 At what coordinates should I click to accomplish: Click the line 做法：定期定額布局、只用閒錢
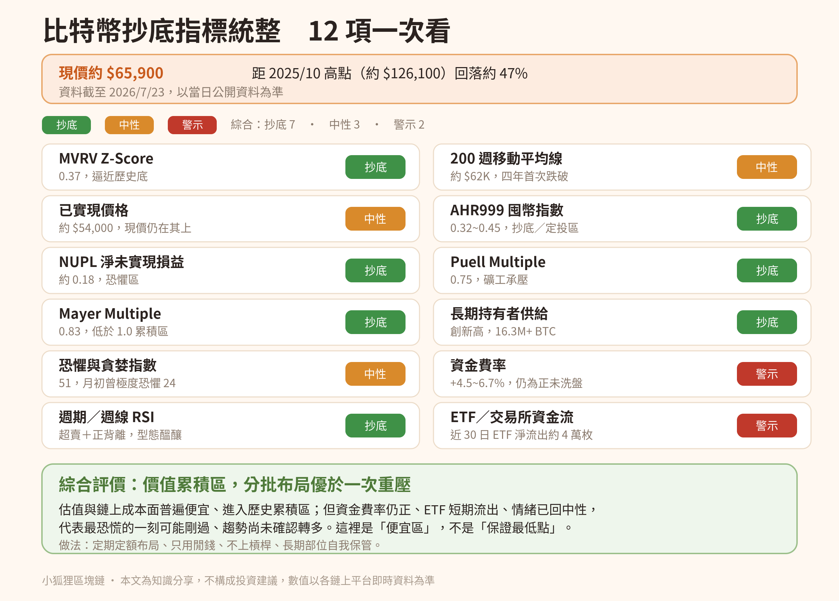pyautogui.click(x=220, y=545)
